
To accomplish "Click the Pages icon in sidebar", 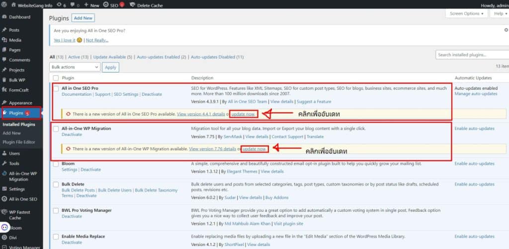I will (x=4, y=50).
